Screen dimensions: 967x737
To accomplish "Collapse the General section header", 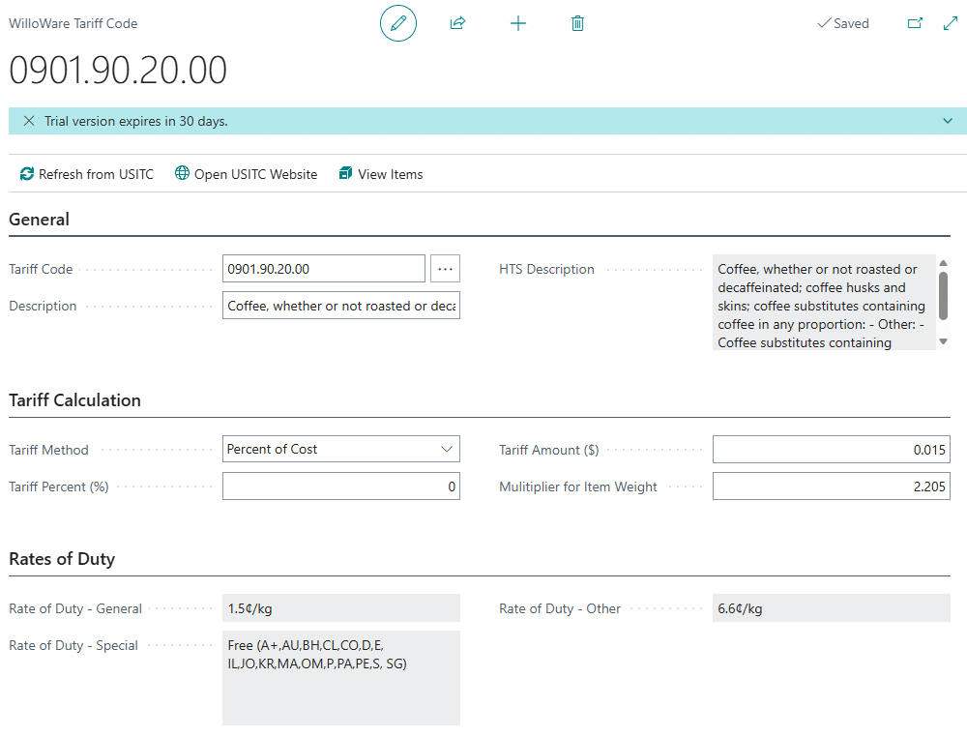I will [x=40, y=220].
